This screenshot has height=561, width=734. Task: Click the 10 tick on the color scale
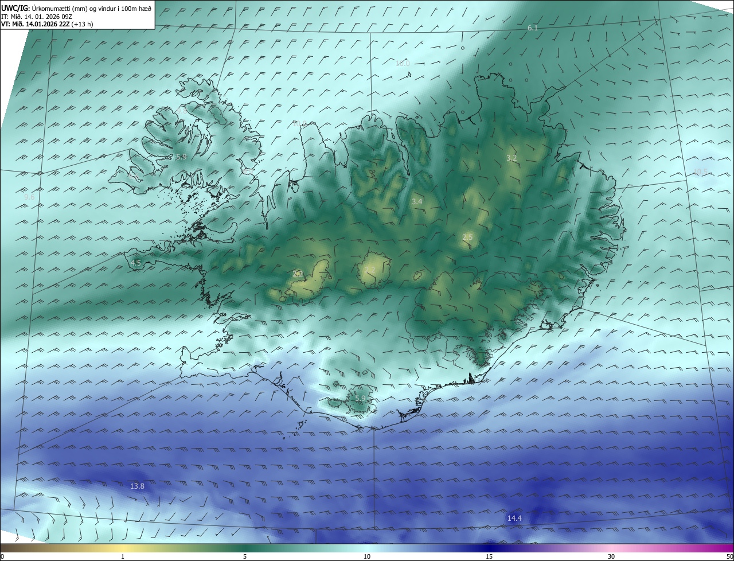367,556
